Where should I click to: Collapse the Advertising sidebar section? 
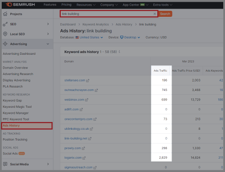click(x=48, y=44)
